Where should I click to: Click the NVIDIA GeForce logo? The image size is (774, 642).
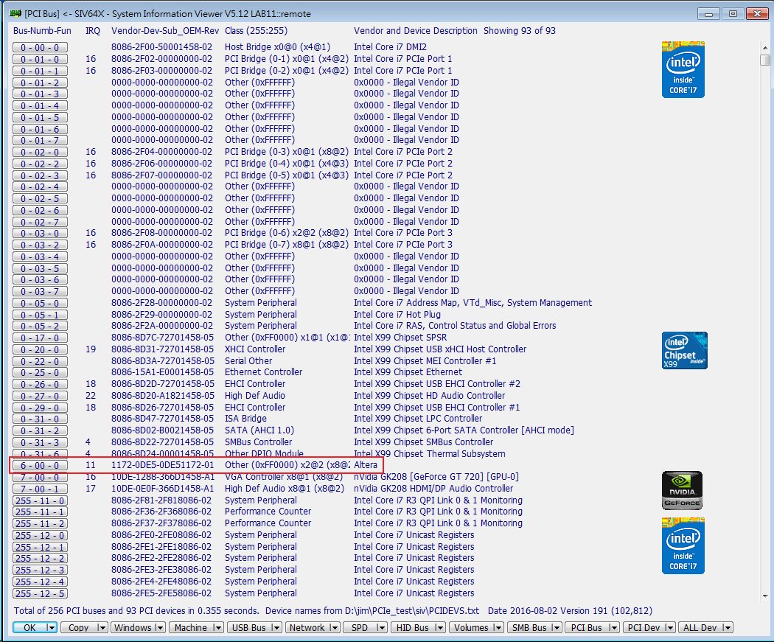click(682, 490)
